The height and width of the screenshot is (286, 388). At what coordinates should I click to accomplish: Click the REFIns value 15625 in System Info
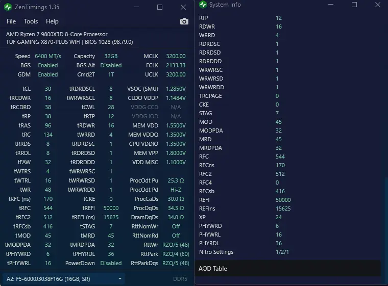pos(283,209)
